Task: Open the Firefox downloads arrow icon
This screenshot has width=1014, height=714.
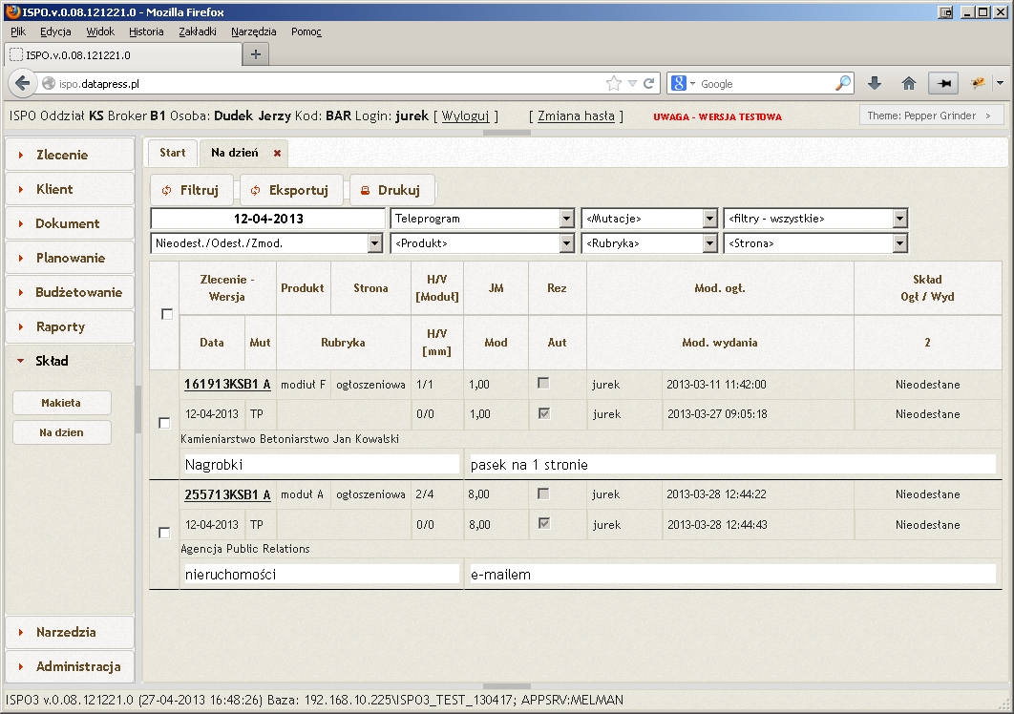Action: click(x=875, y=83)
